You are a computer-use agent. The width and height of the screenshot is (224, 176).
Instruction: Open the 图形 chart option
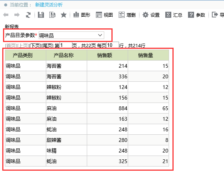82,15
